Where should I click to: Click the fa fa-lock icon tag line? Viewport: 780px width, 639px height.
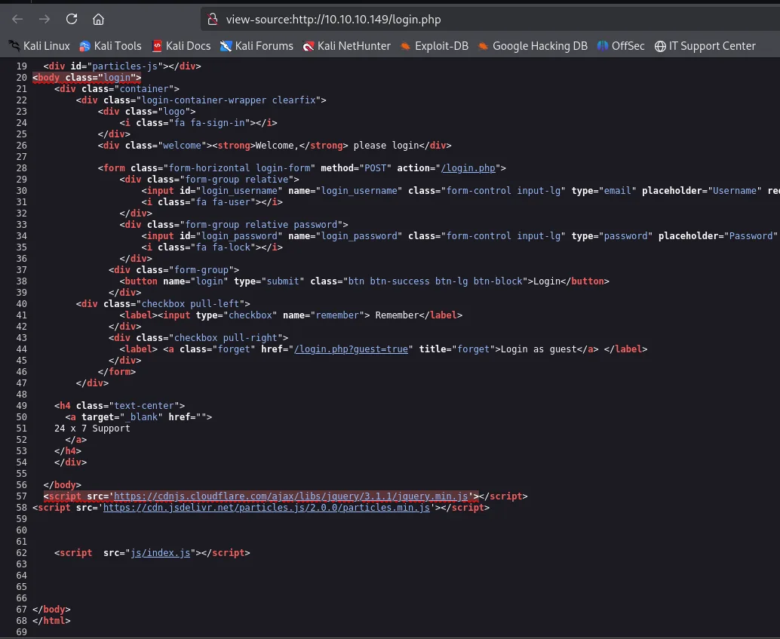click(x=212, y=248)
